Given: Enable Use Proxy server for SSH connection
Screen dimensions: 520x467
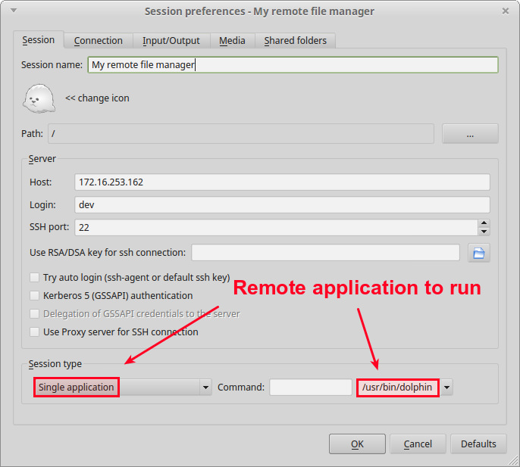Looking at the screenshot, I should pos(34,332).
